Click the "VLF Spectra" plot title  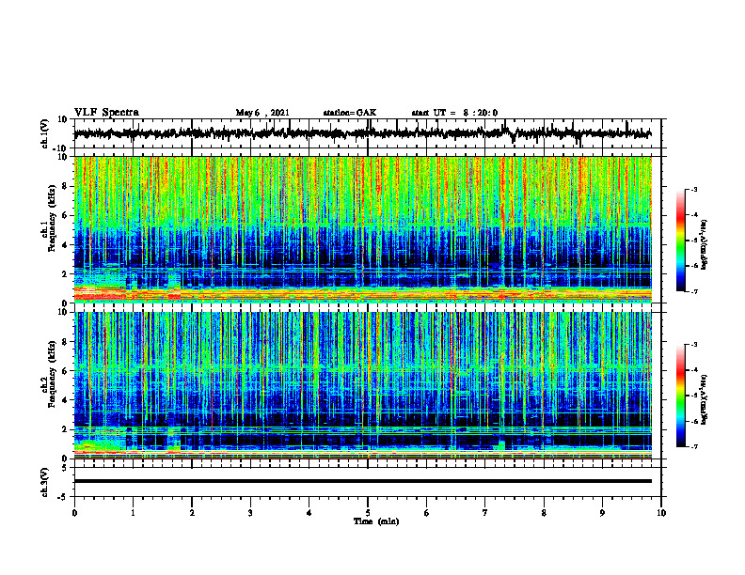tap(106, 113)
